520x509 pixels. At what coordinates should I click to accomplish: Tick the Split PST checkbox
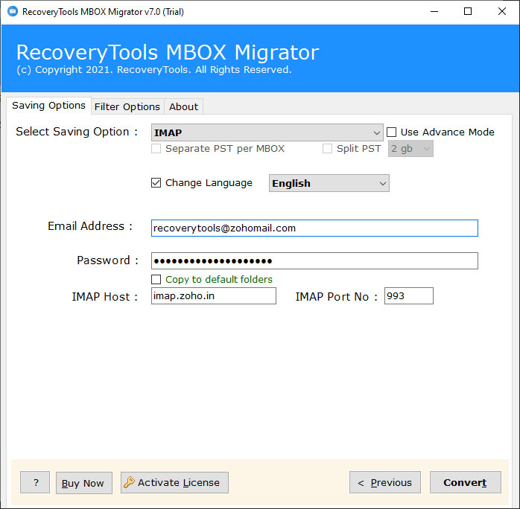[327, 148]
